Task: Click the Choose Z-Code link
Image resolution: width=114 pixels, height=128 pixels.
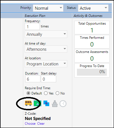Action: pos(30,124)
